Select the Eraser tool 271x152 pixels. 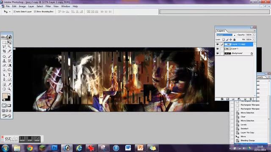(4, 65)
